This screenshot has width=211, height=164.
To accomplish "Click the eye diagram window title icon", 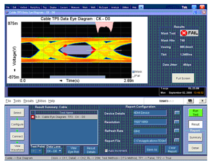I will tap(7, 13).
